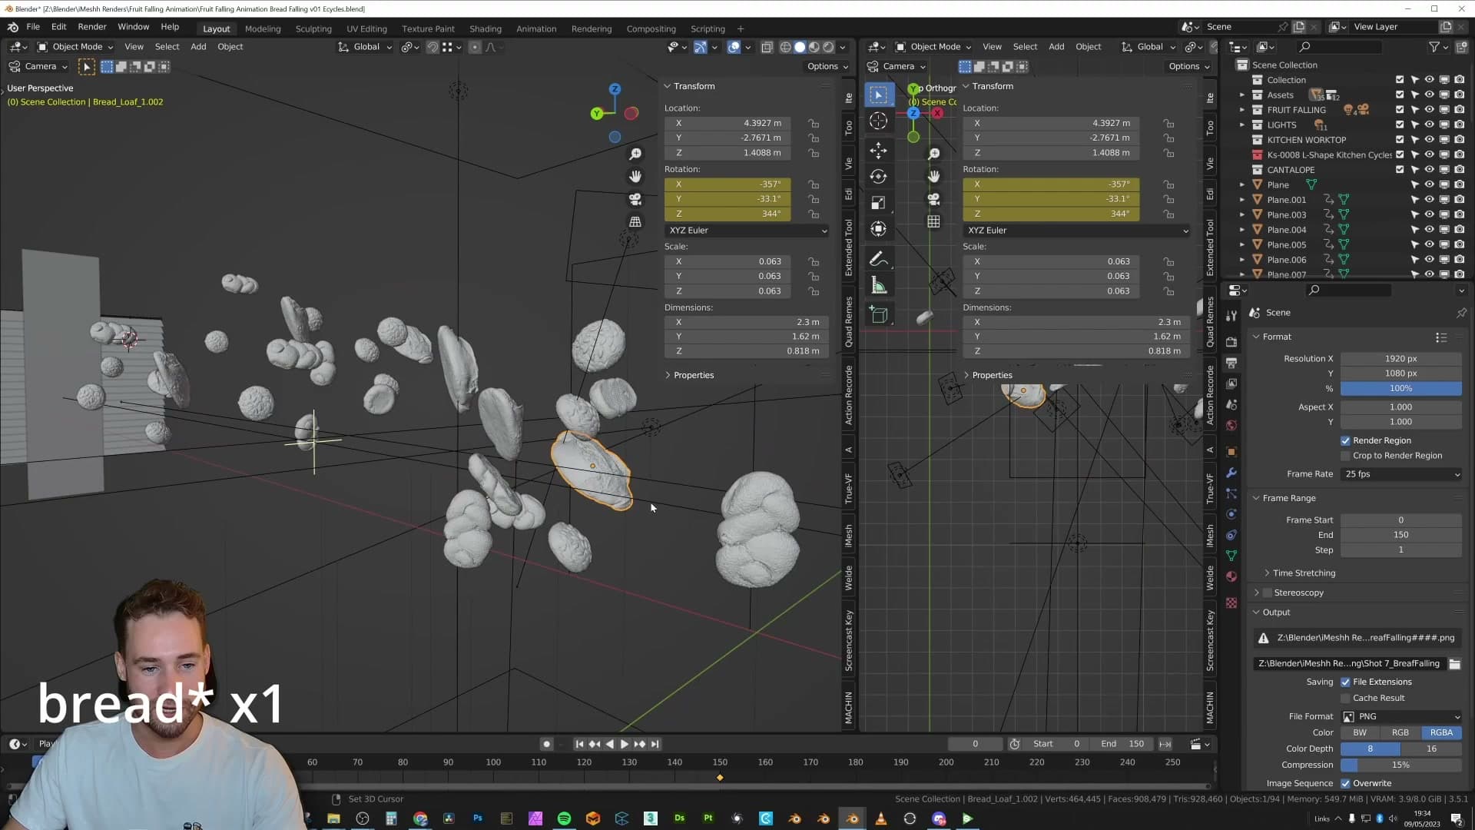
Task: Expand the Assets collection in outliner
Action: [x=1241, y=95]
